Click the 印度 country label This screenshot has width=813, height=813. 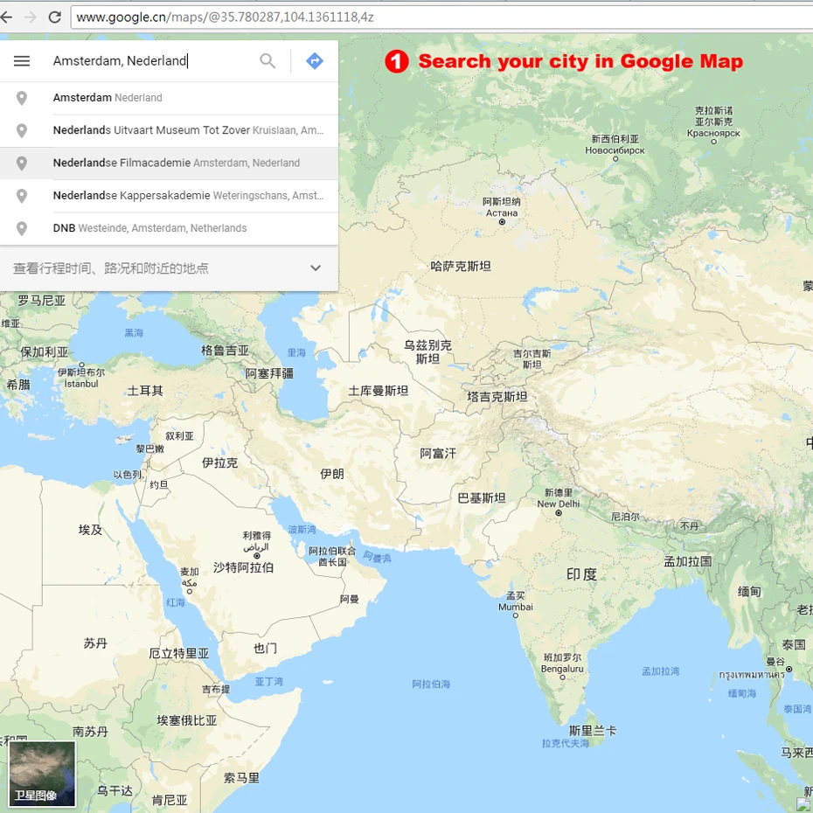click(581, 574)
